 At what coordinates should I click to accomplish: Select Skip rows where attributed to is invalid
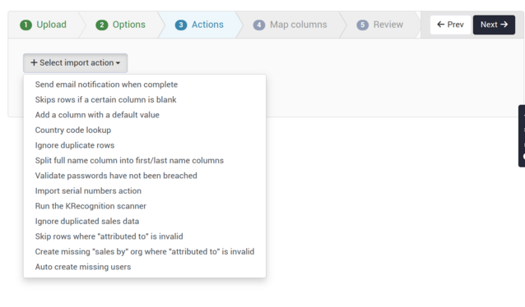coord(145,236)
